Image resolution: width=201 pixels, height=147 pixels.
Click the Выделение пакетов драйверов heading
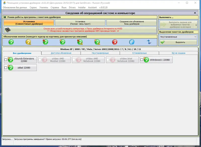pos(177,32)
